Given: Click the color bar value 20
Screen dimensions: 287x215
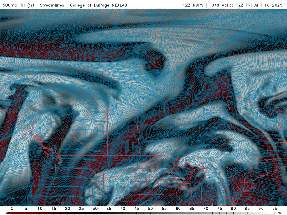Looking at the screenshot, I should (x=67, y=209).
